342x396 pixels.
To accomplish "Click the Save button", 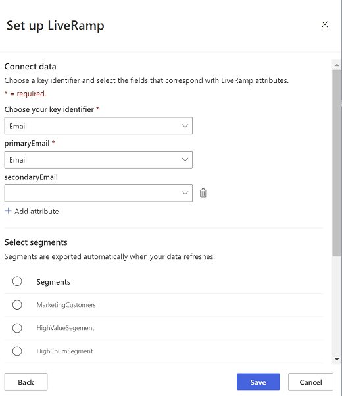I will [258, 382].
